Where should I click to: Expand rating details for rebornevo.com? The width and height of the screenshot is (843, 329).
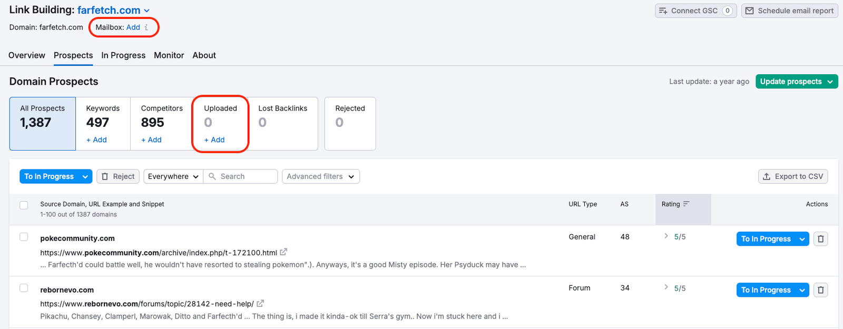coord(666,287)
